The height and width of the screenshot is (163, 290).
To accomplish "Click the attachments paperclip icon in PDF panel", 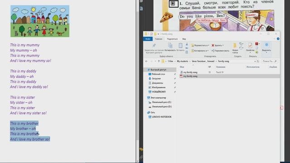I will tap(141, 157).
